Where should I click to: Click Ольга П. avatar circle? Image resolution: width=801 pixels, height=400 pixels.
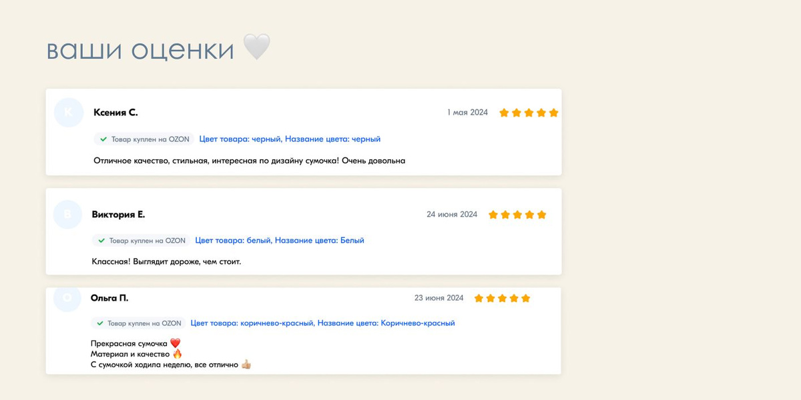(67, 298)
